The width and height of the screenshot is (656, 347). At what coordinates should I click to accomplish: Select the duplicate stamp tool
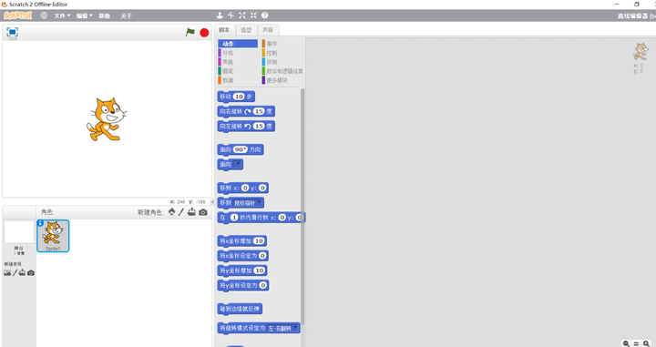tap(220, 15)
